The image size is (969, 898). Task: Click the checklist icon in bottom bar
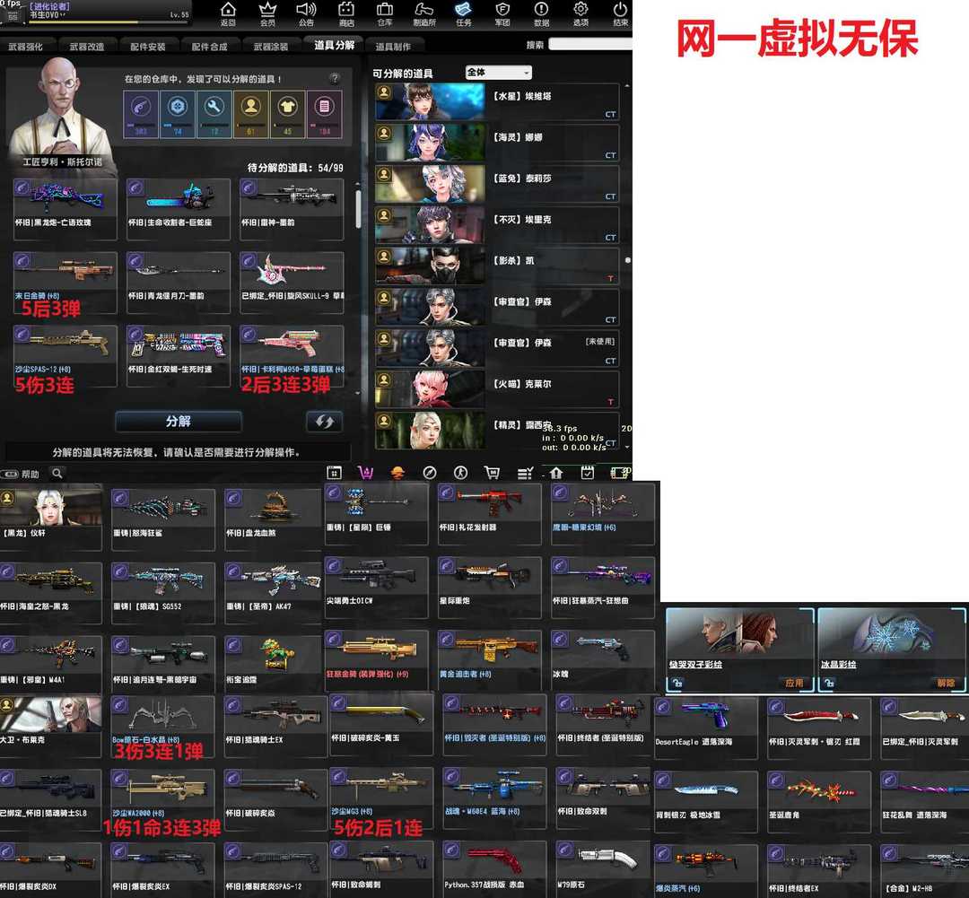(x=525, y=473)
